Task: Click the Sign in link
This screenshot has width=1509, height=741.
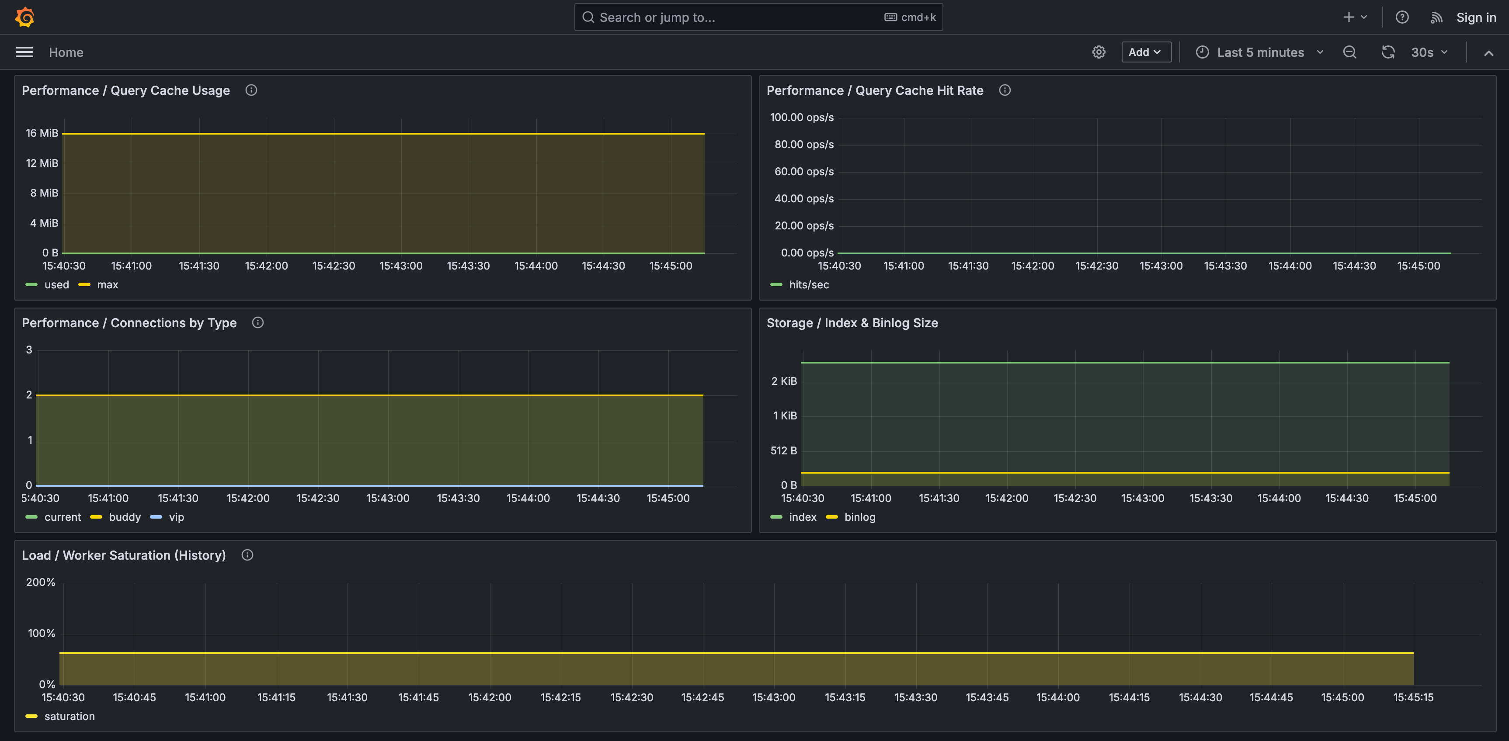Action: coord(1476,17)
